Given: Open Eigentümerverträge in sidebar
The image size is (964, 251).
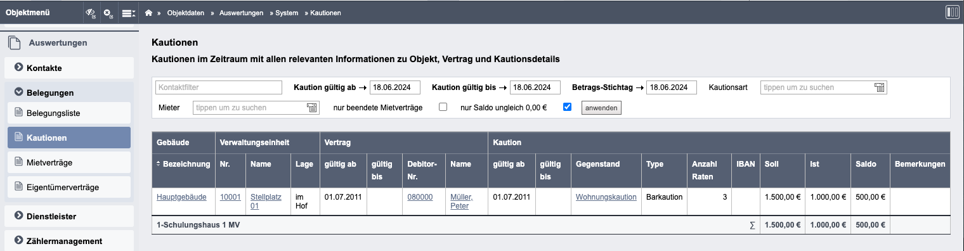Looking at the screenshot, I should pyautogui.click(x=69, y=187).
